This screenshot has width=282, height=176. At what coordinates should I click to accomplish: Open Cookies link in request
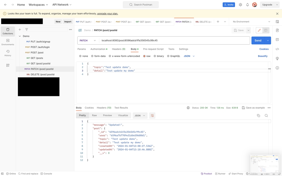[x=264, y=49]
